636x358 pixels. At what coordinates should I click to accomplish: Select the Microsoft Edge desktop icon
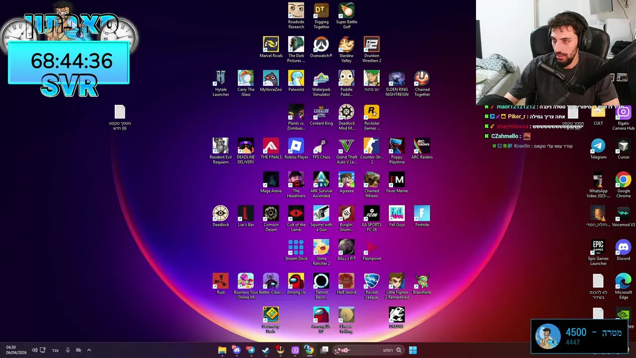pyautogui.click(x=624, y=286)
